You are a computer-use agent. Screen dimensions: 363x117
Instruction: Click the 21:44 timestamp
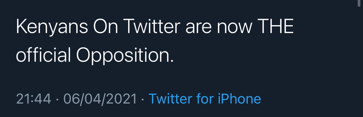34,99
